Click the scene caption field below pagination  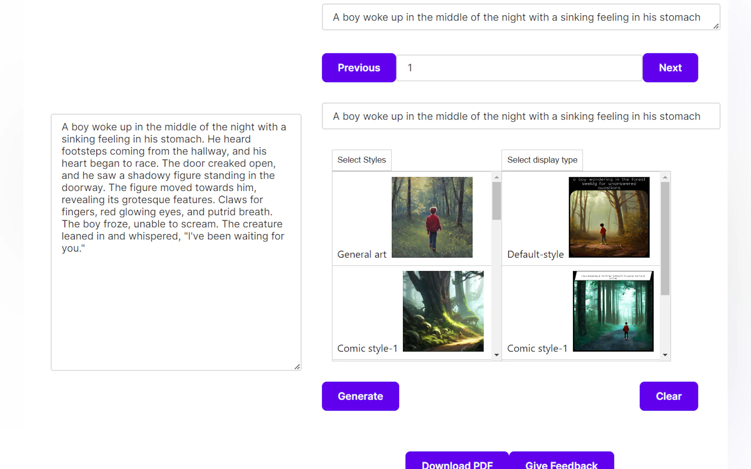pyautogui.click(x=521, y=116)
